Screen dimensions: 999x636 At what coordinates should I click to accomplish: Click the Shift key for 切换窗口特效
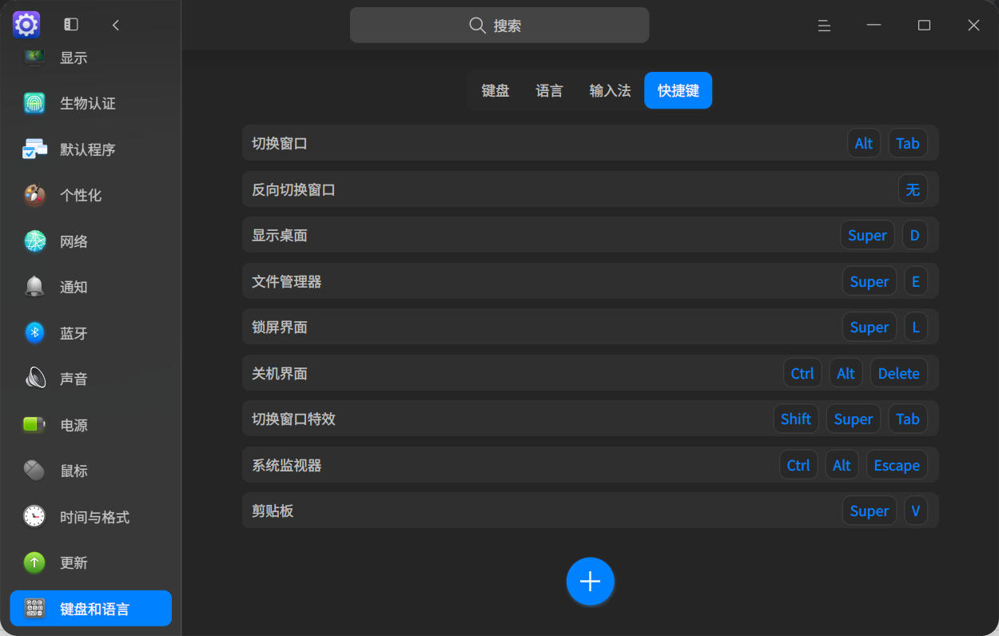[796, 419]
